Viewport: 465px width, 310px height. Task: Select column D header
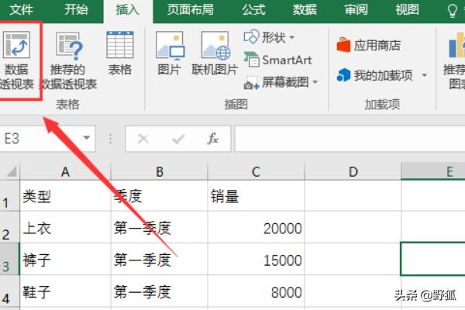pyautogui.click(x=353, y=171)
